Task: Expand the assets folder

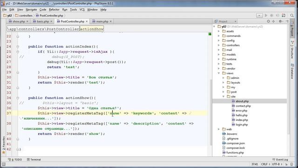Action: tap(219, 31)
